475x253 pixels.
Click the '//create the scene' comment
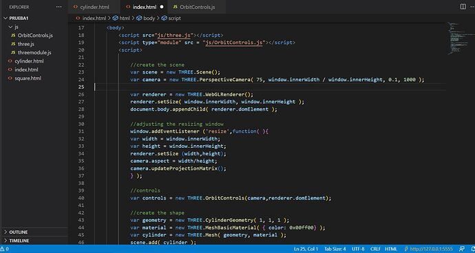[x=157, y=65]
